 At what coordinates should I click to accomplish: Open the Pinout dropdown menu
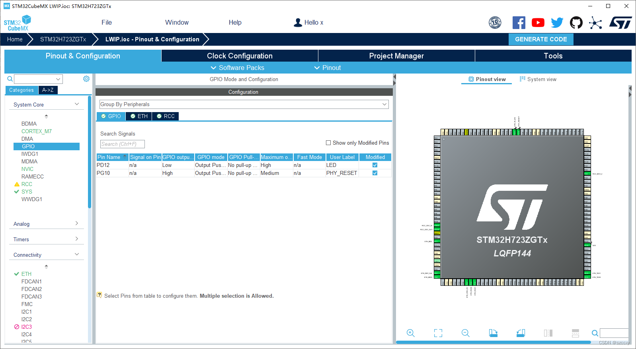pos(328,68)
